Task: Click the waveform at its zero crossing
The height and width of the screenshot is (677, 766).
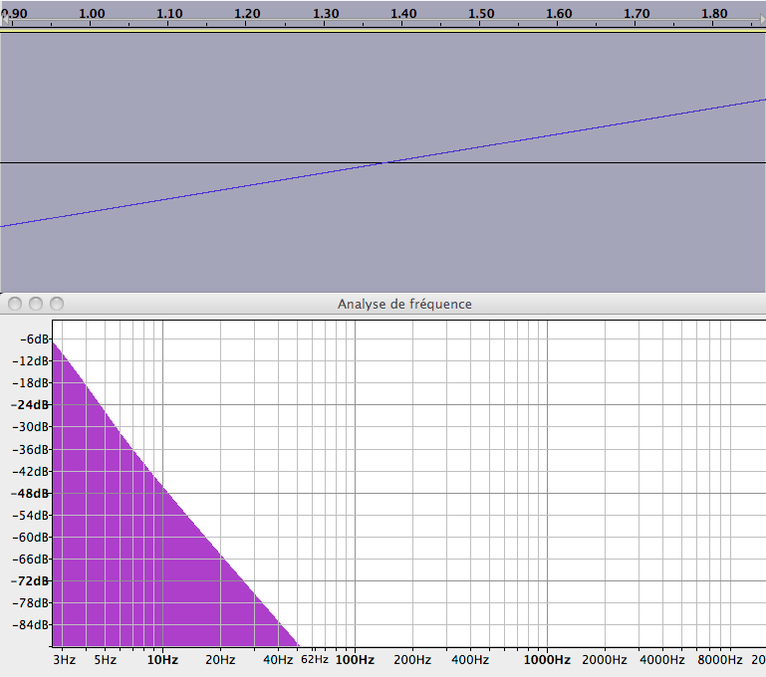Action: point(385,162)
